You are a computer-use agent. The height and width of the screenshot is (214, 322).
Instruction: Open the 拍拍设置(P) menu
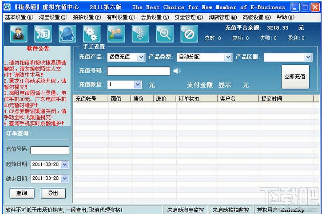[87, 17]
